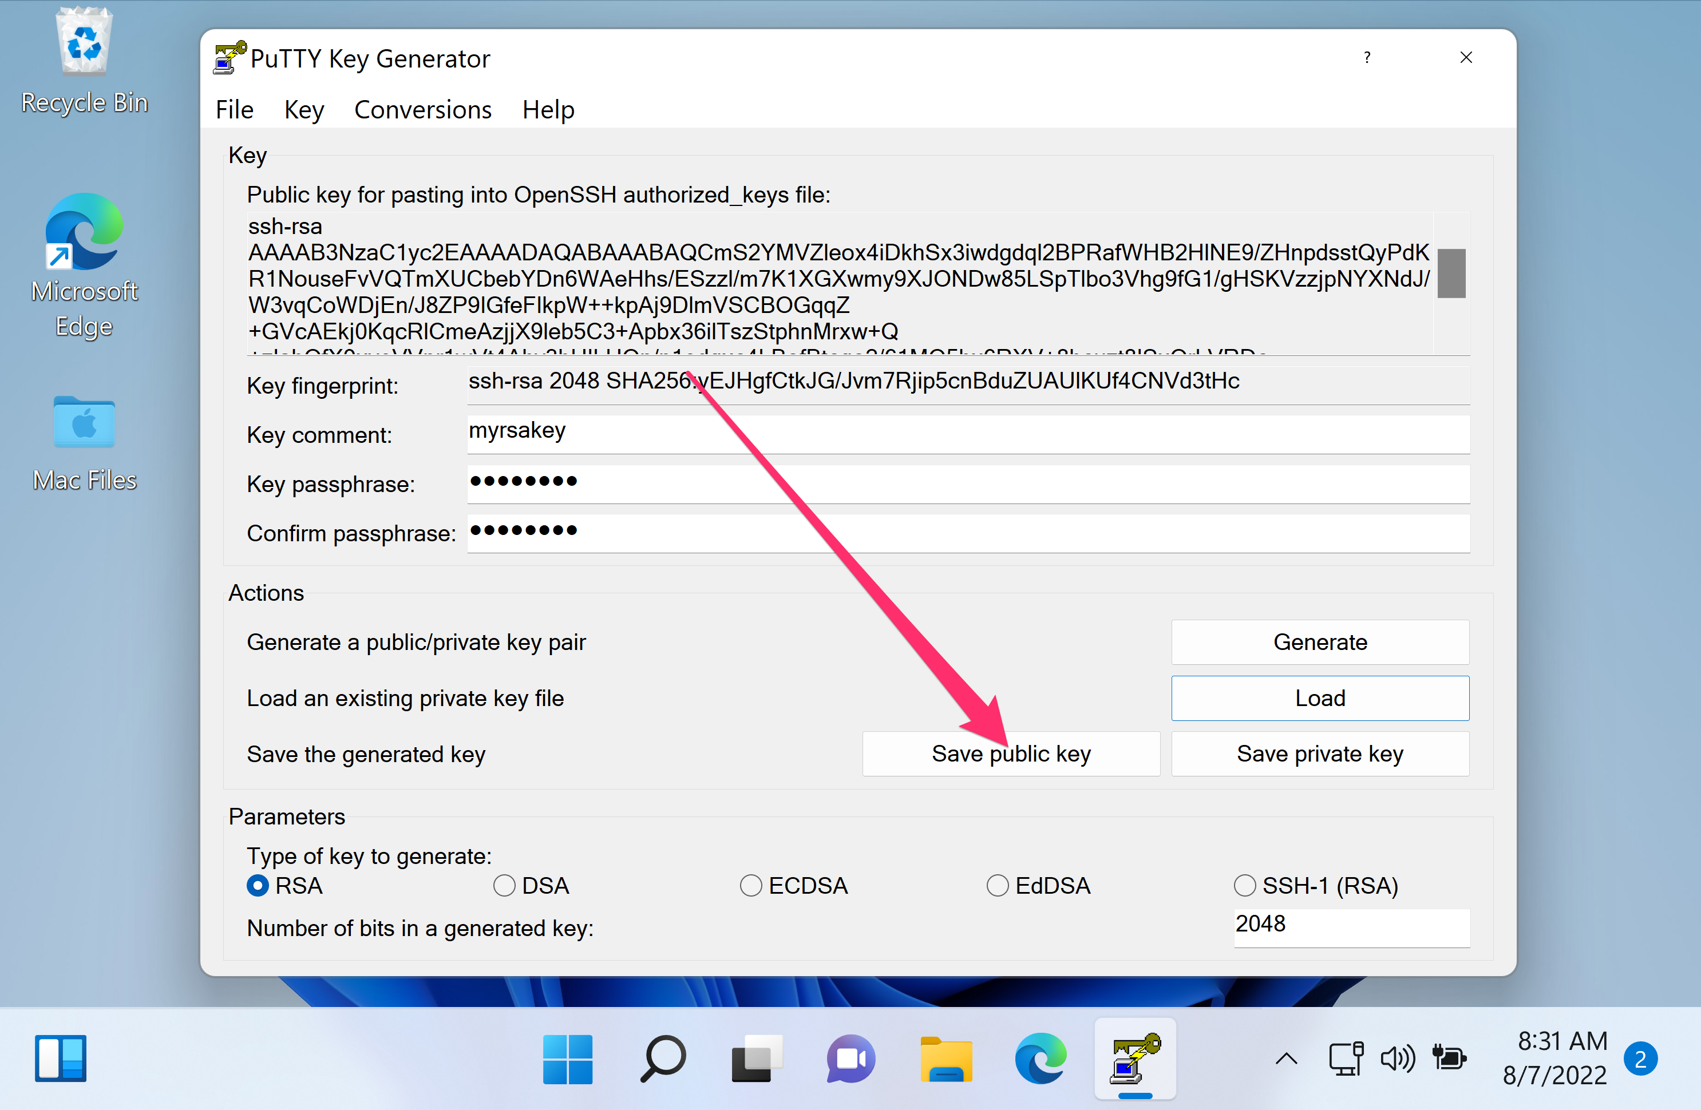This screenshot has width=1701, height=1110.
Task: Open taskbar Search
Action: [x=663, y=1058]
